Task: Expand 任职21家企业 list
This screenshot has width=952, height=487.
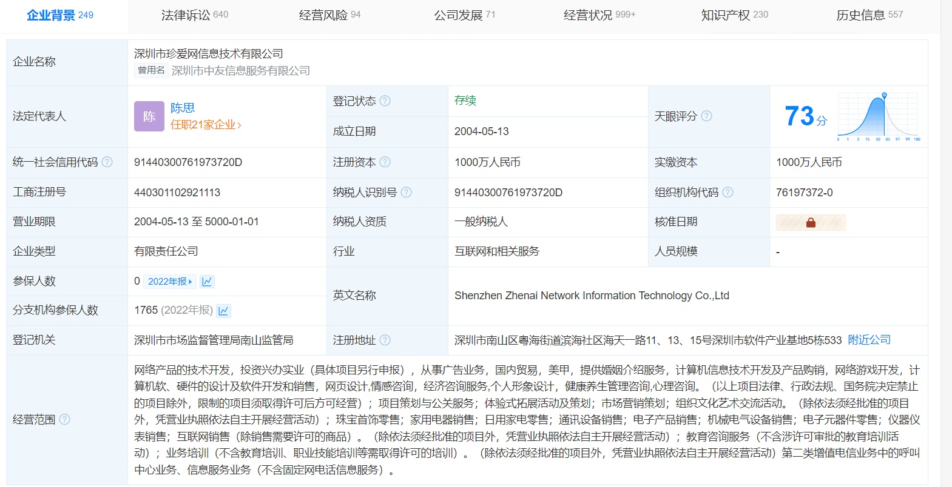Action: tap(206, 125)
